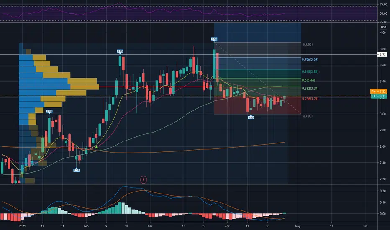Click the teal TK 3.22 price tag
Image resolution: width=390 pixels, height=230 pixels.
[379, 96]
